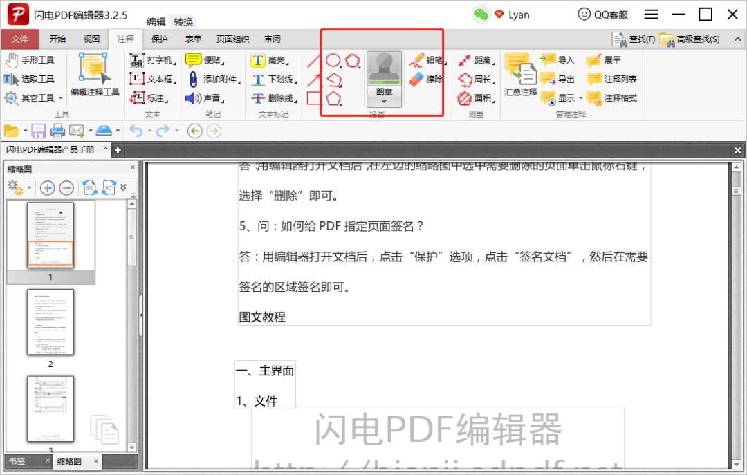The image size is (747, 475).
Task: Choose the Callout tool (标注)
Action: tap(149, 98)
